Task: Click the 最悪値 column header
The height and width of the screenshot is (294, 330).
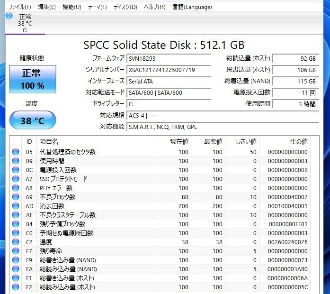Action: (208, 141)
